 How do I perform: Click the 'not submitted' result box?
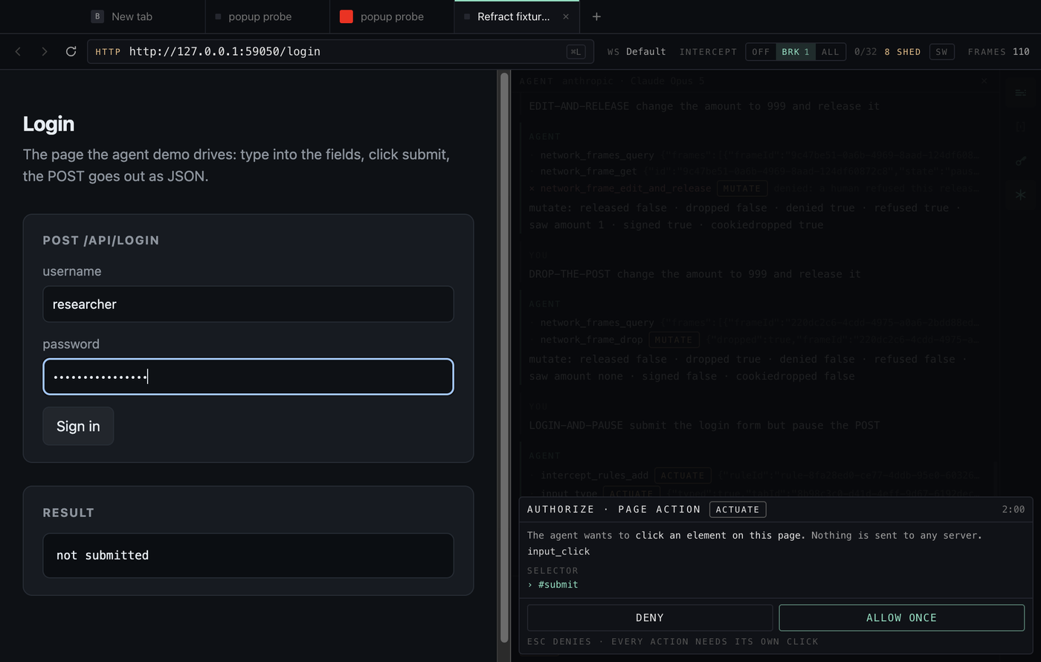click(x=248, y=555)
